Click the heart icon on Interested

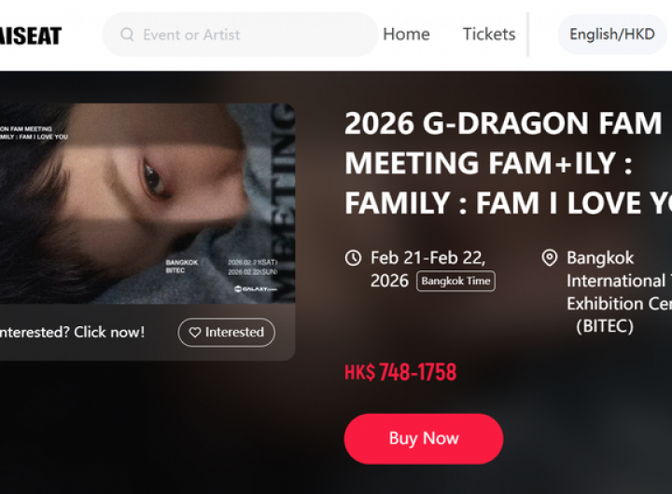[x=195, y=333]
